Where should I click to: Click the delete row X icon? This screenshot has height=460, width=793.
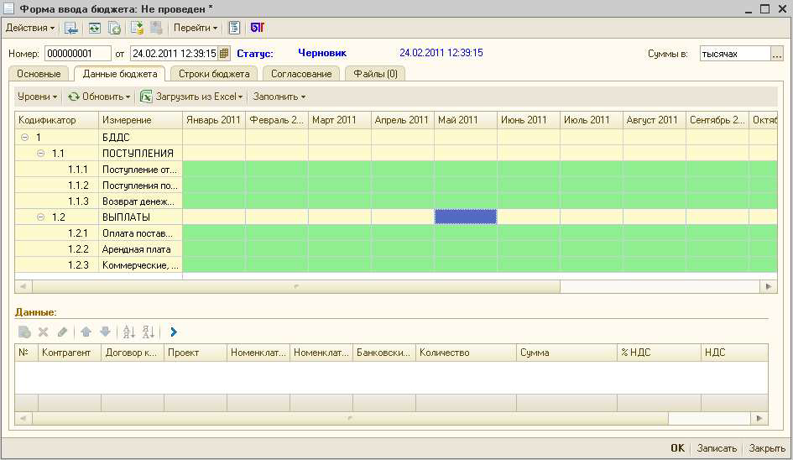click(x=44, y=332)
